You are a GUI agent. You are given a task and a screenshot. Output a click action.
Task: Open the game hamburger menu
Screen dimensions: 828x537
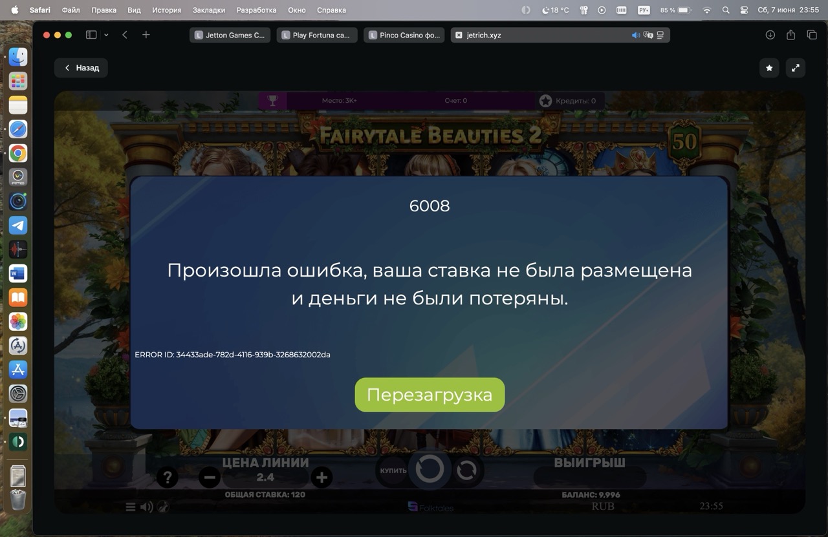tap(131, 507)
